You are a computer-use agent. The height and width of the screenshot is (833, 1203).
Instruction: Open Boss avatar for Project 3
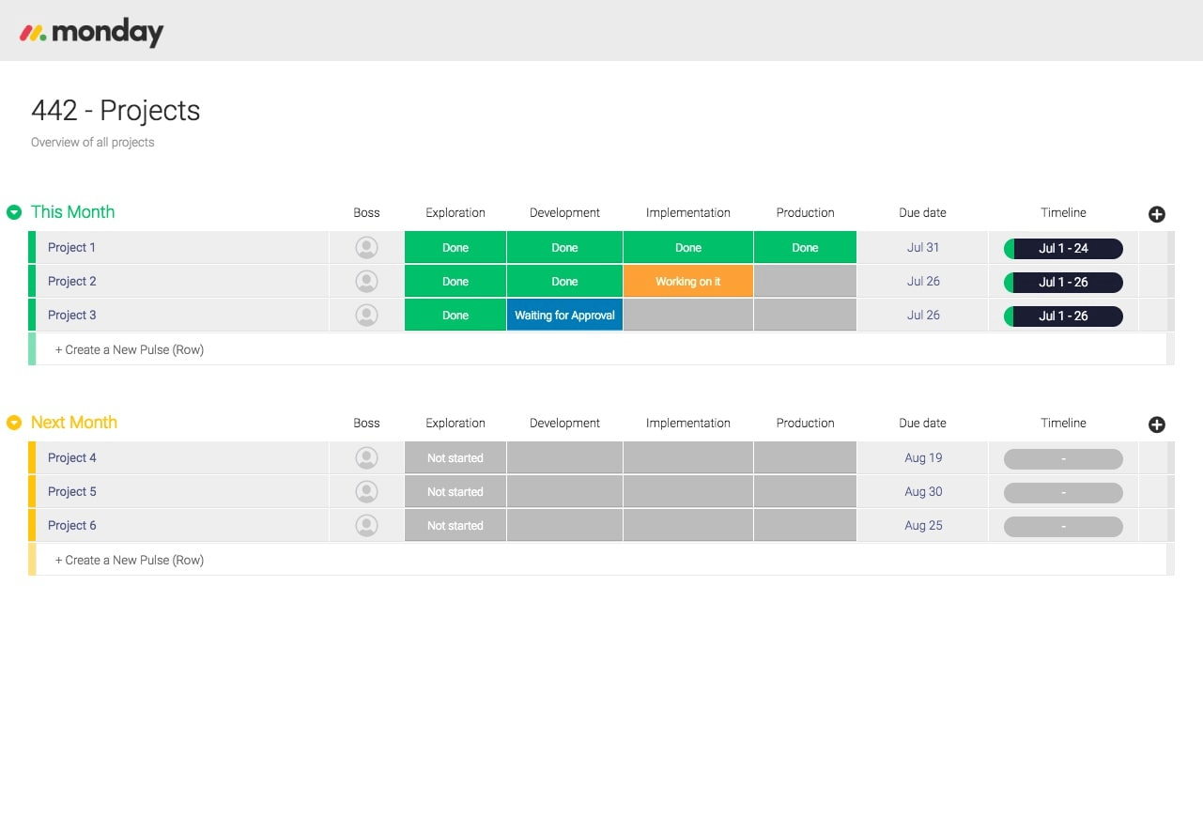point(367,316)
